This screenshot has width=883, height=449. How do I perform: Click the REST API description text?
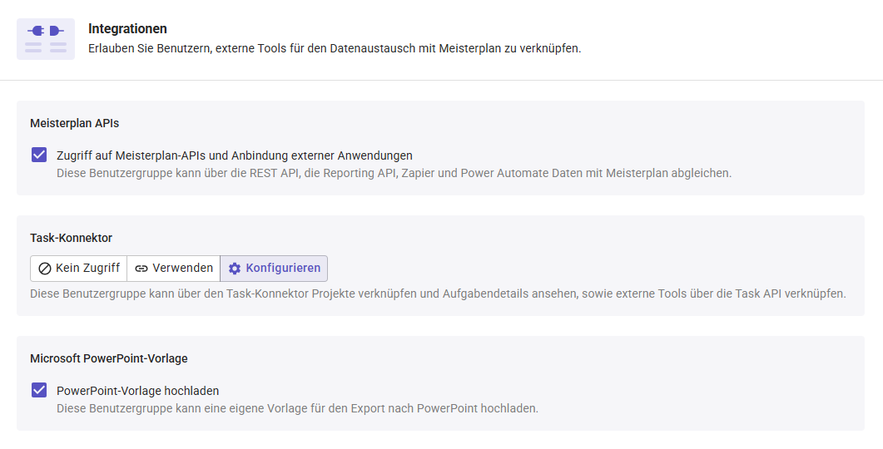(x=394, y=174)
